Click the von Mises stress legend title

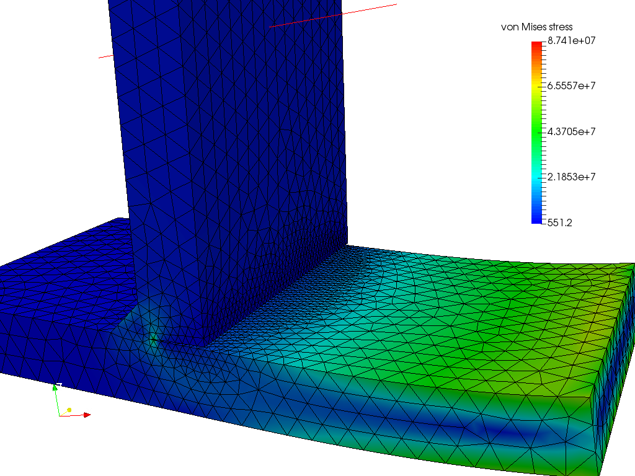(x=536, y=27)
